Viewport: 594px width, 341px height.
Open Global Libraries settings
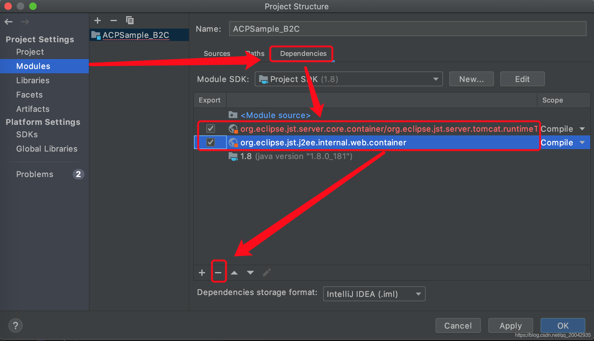(x=47, y=149)
